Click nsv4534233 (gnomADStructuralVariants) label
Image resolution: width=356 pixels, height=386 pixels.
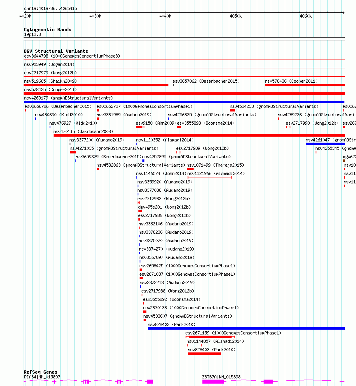click(274, 106)
